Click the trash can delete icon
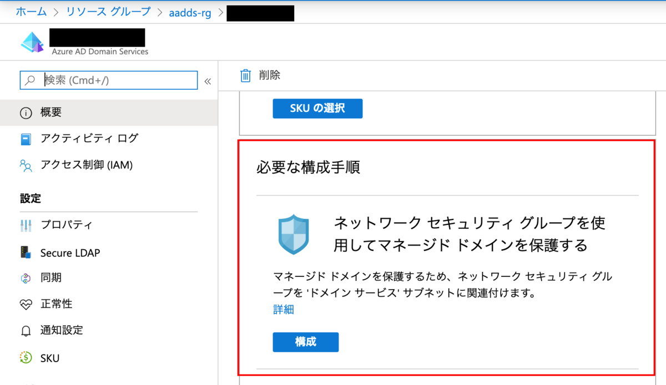The width and height of the screenshot is (666, 385). tap(245, 75)
